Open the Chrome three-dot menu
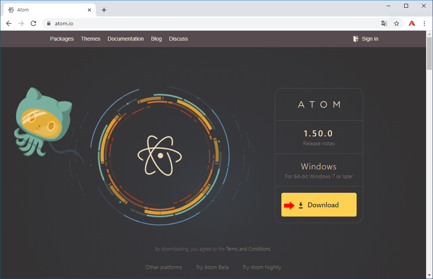This screenshot has height=279, width=433. [x=425, y=23]
